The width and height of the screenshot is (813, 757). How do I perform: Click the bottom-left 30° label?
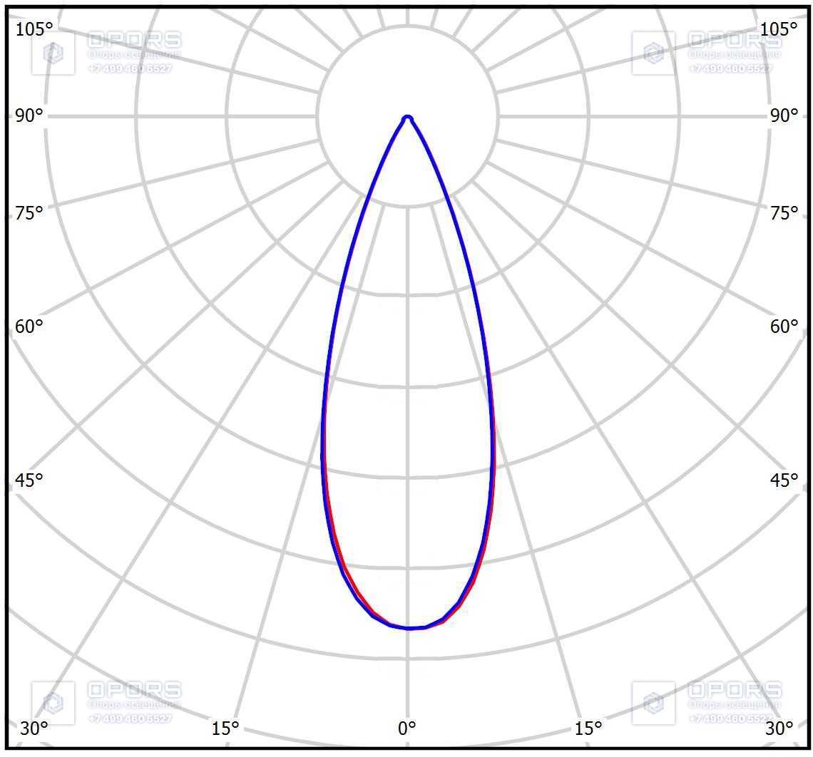pos(34,728)
